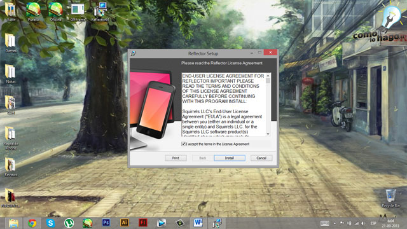
Task: Click the license agreement scrollbar thumb
Action: tap(268, 81)
